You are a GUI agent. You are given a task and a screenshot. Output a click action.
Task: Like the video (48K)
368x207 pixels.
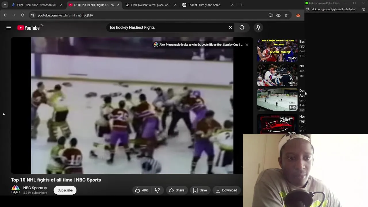pos(141,190)
